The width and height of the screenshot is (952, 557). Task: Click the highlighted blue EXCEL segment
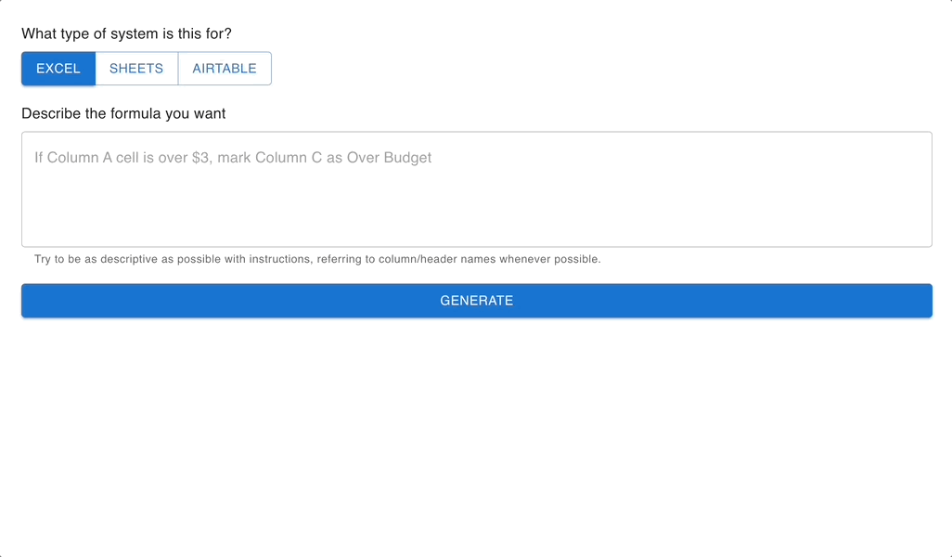pos(58,69)
